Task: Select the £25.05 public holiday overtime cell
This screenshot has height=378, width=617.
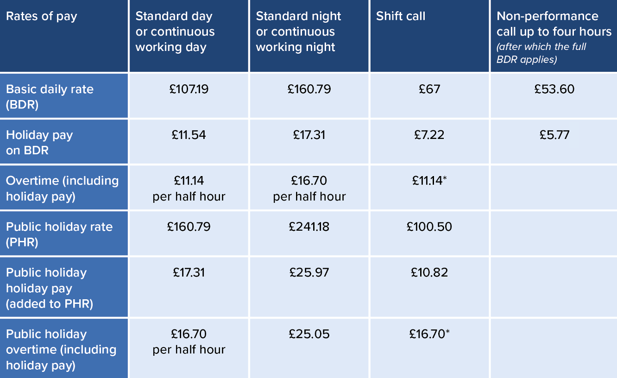Action: point(309,334)
